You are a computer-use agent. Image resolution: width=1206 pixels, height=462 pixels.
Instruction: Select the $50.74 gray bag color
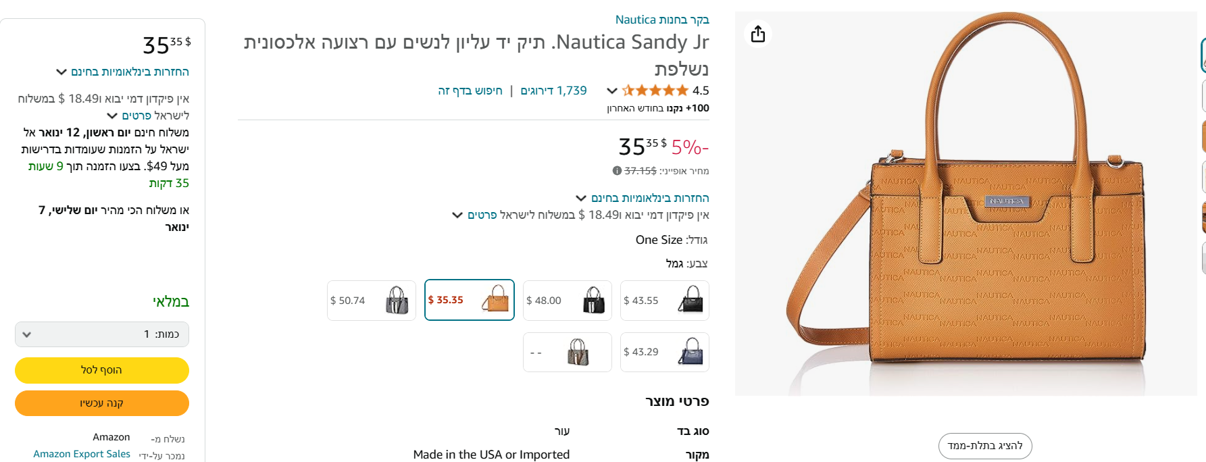pyautogui.click(x=372, y=301)
